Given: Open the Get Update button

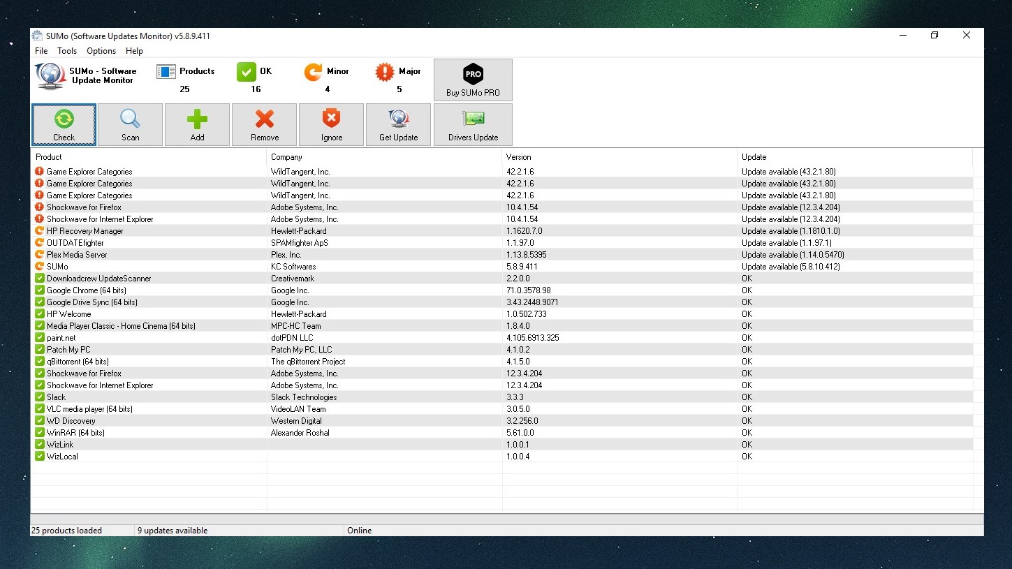Looking at the screenshot, I should point(399,124).
